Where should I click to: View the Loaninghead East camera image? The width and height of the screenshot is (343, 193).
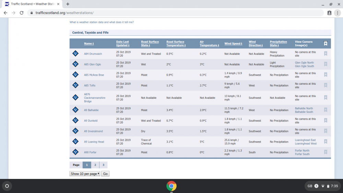point(305,140)
